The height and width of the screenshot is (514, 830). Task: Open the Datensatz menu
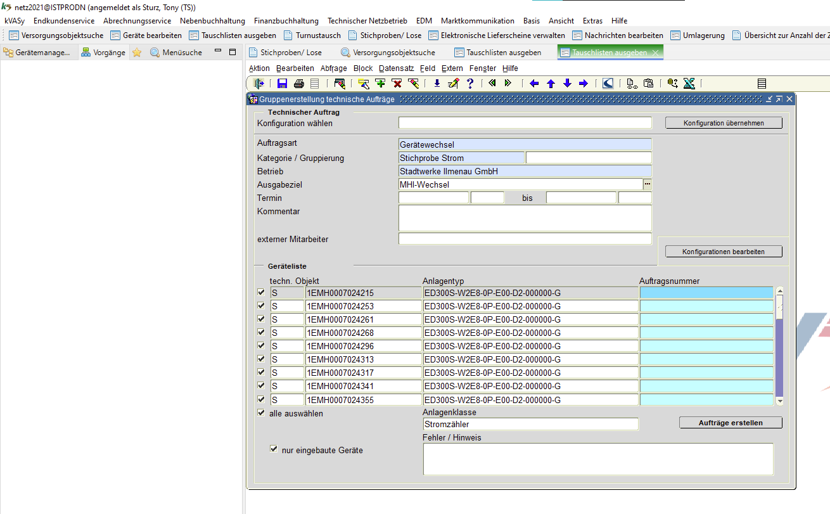click(396, 68)
